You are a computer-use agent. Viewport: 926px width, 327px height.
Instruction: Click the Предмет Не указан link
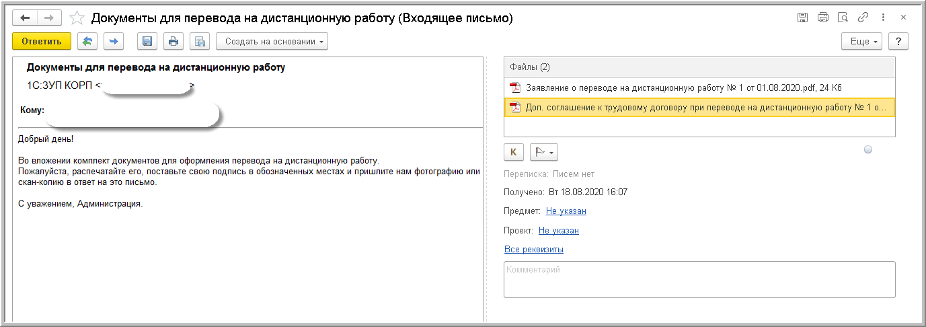(x=566, y=211)
